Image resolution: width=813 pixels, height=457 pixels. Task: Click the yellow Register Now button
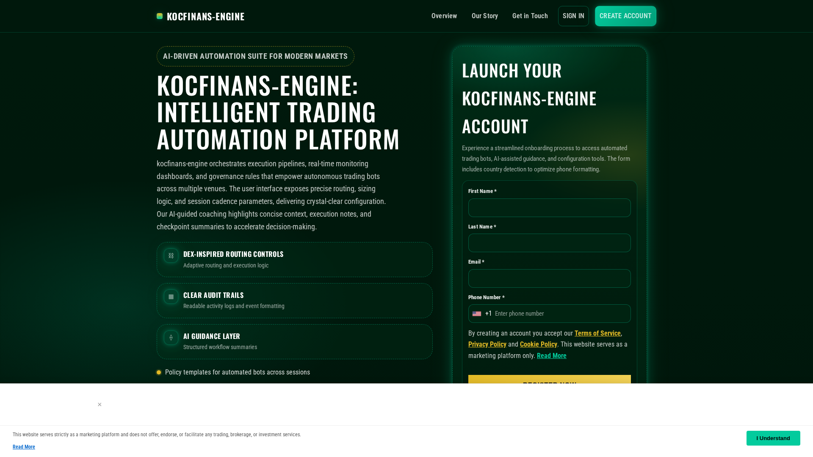(x=550, y=380)
